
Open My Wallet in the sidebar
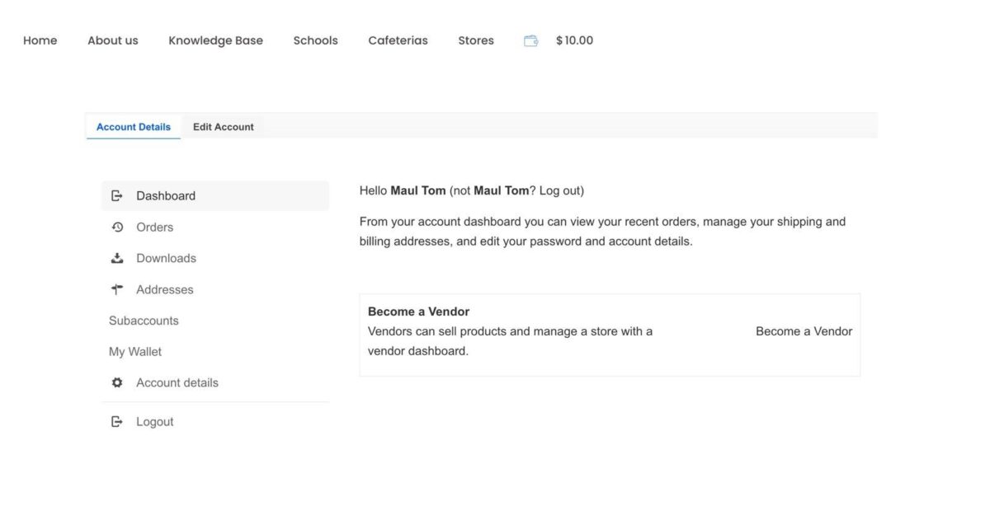135,352
